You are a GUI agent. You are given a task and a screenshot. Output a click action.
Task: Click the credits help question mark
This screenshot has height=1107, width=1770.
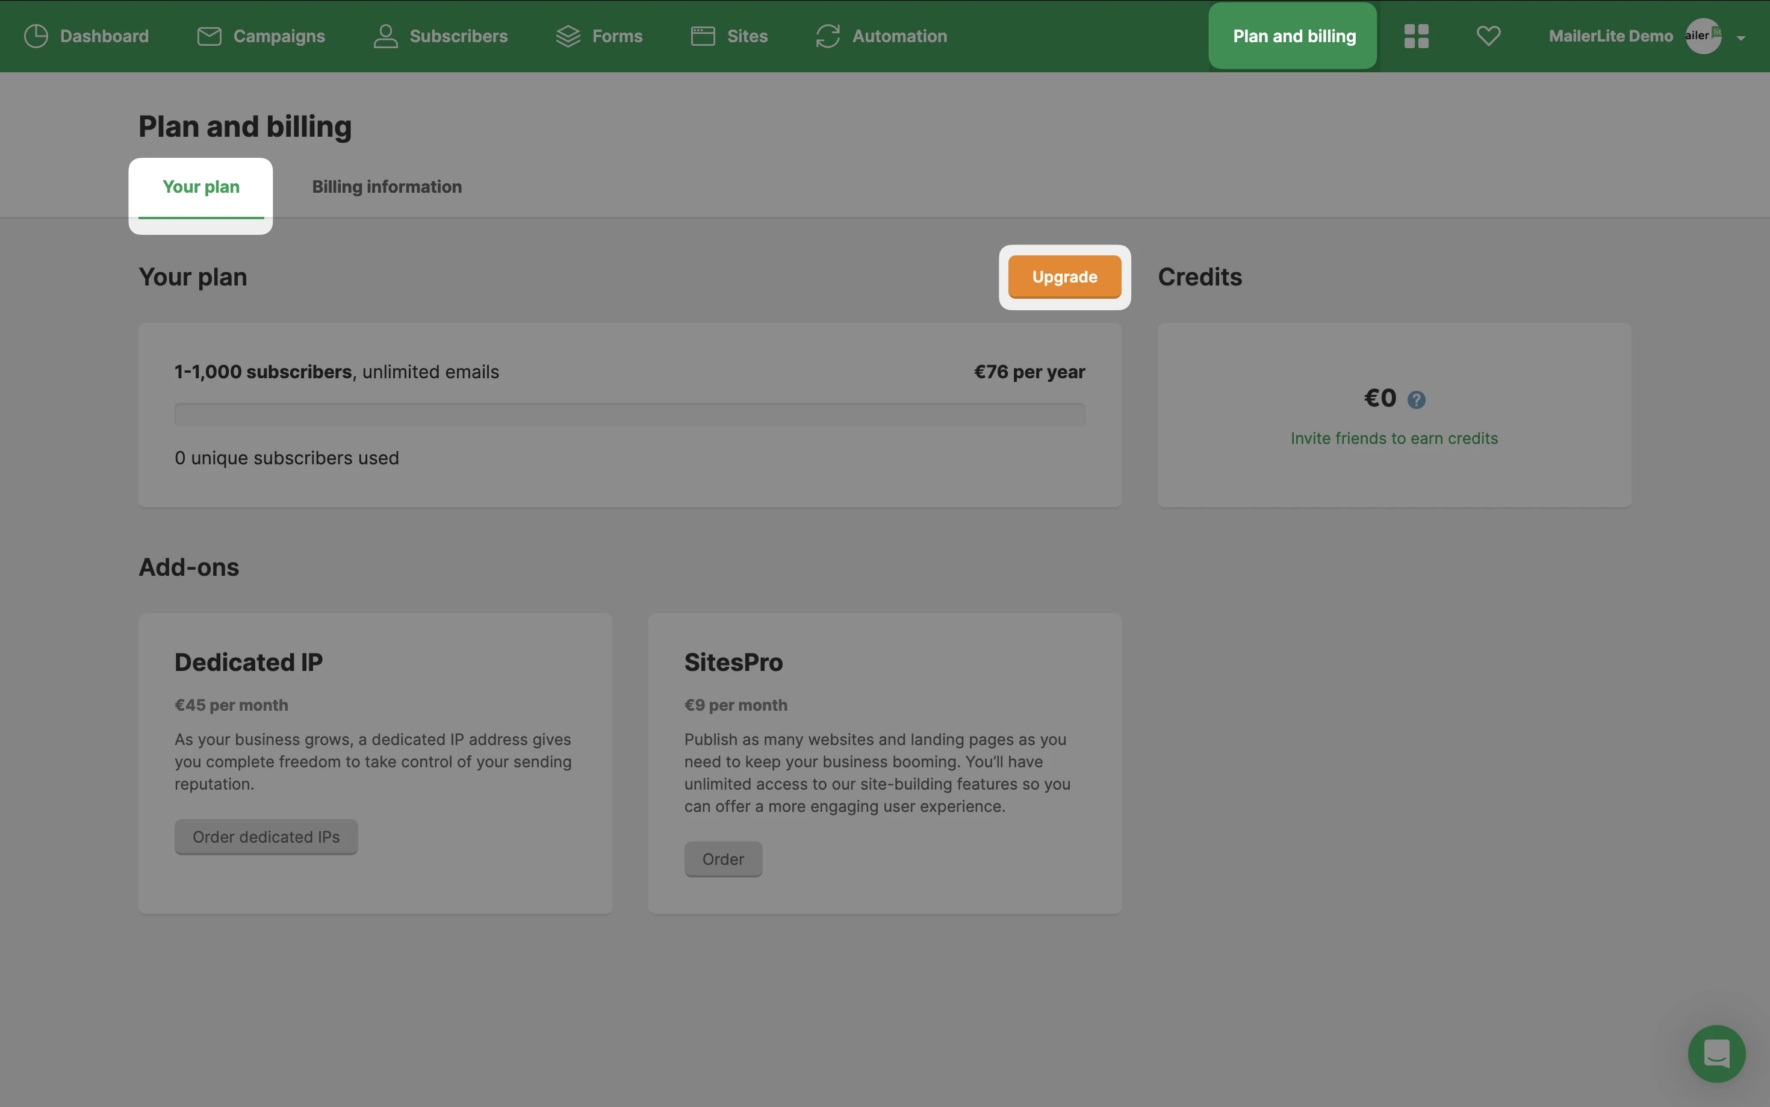pyautogui.click(x=1417, y=400)
